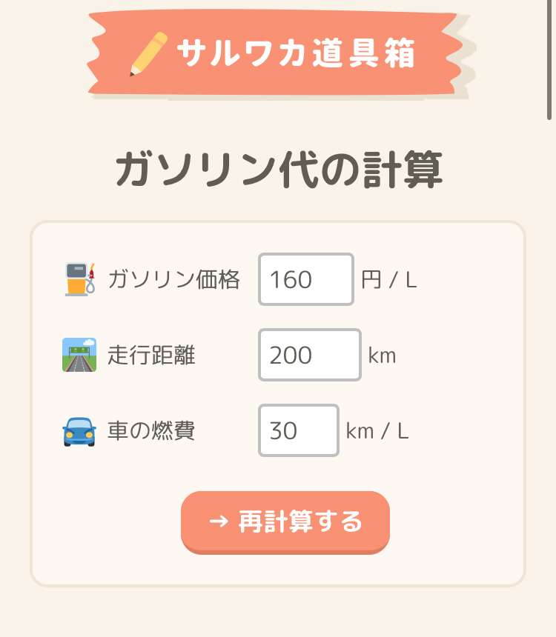The height and width of the screenshot is (637, 556).
Task: Click the 円 / L unit text
Action: pyautogui.click(x=389, y=280)
